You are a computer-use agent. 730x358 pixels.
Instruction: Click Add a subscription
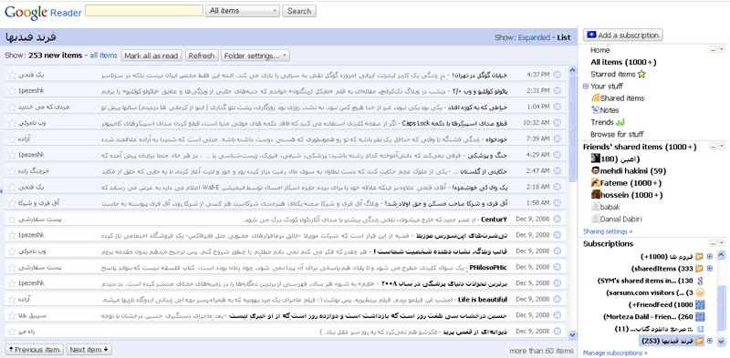[x=623, y=35]
